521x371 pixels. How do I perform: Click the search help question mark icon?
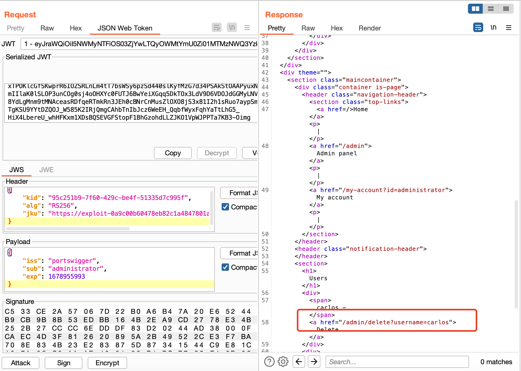[x=269, y=362]
